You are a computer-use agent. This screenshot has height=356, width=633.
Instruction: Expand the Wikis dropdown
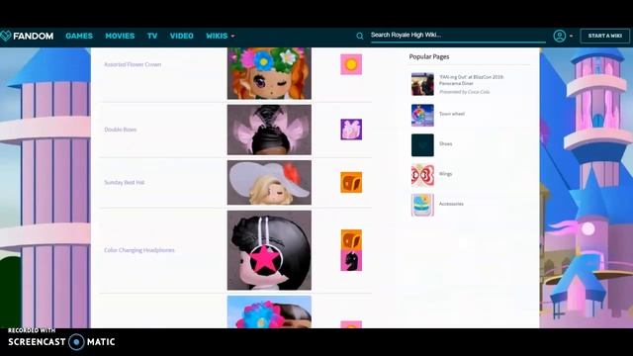tap(220, 36)
